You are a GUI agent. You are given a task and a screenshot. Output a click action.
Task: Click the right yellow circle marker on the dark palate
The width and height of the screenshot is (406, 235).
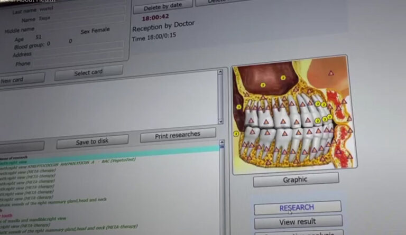(x=283, y=78)
